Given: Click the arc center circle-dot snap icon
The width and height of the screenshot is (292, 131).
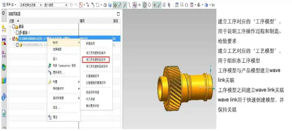Looking at the screenshot, I should click(x=145, y=5).
